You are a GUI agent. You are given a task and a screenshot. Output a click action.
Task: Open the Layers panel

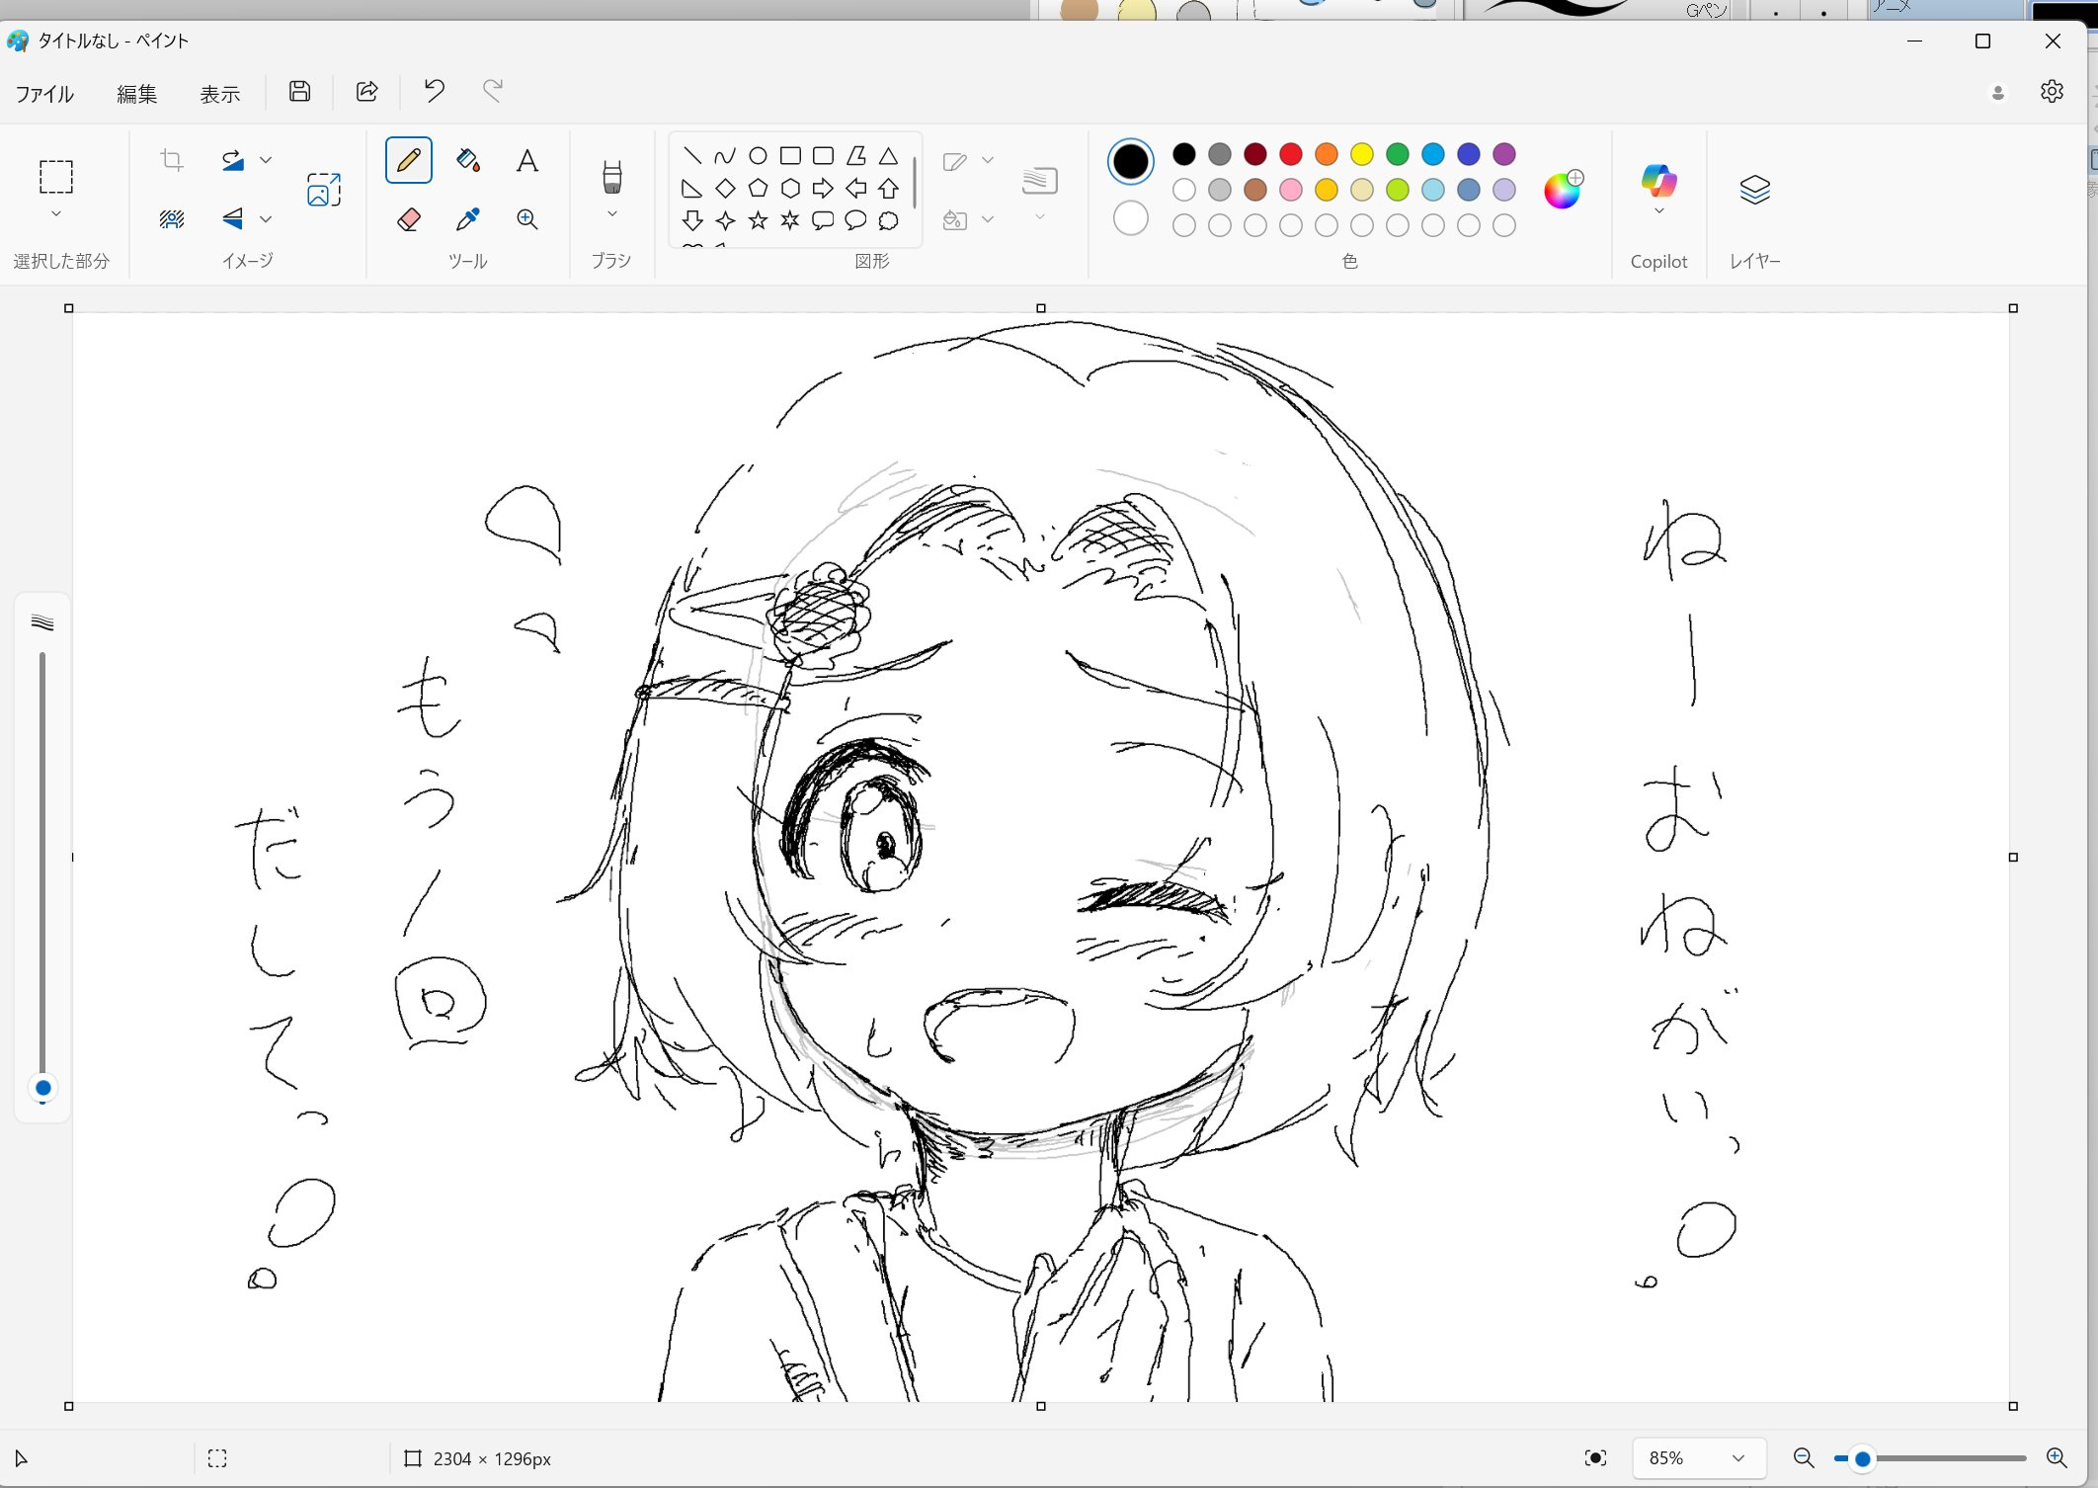[1754, 189]
